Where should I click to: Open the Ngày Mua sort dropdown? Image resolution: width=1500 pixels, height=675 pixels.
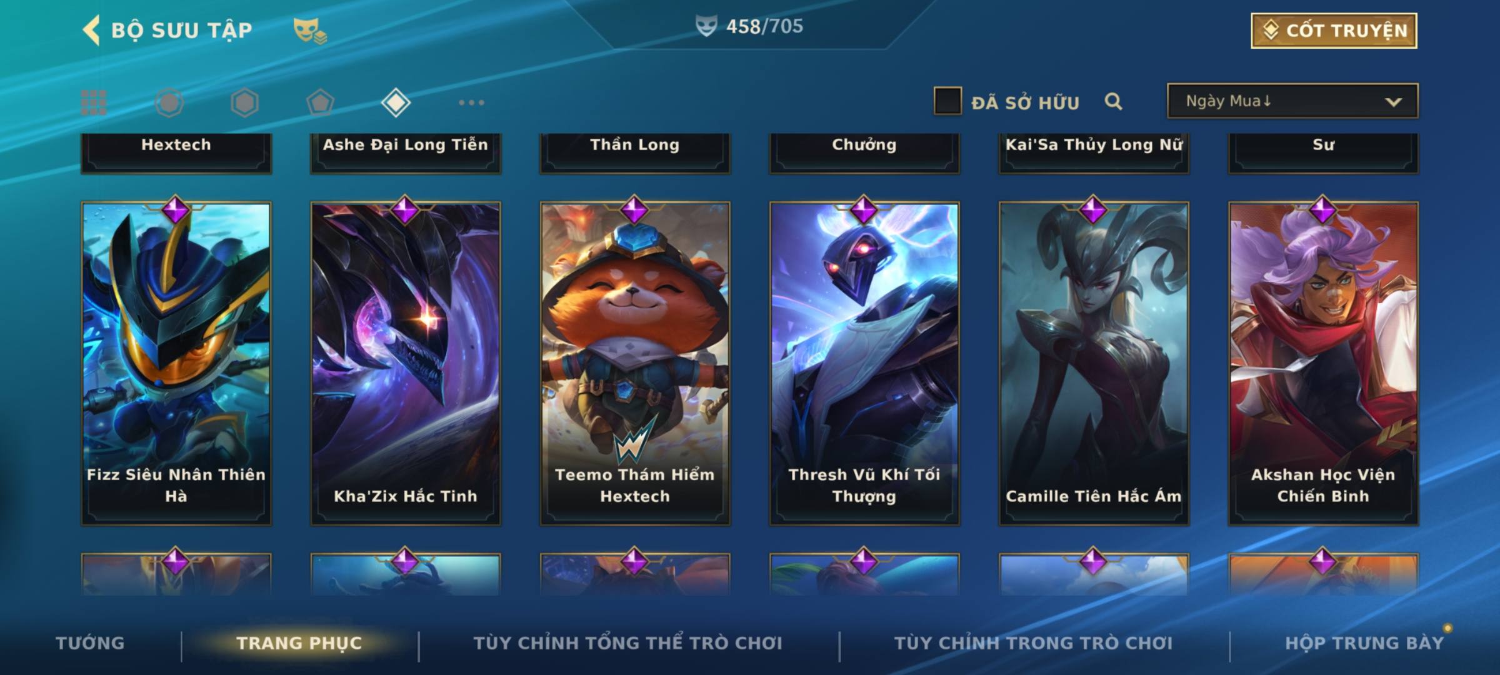(x=1292, y=101)
